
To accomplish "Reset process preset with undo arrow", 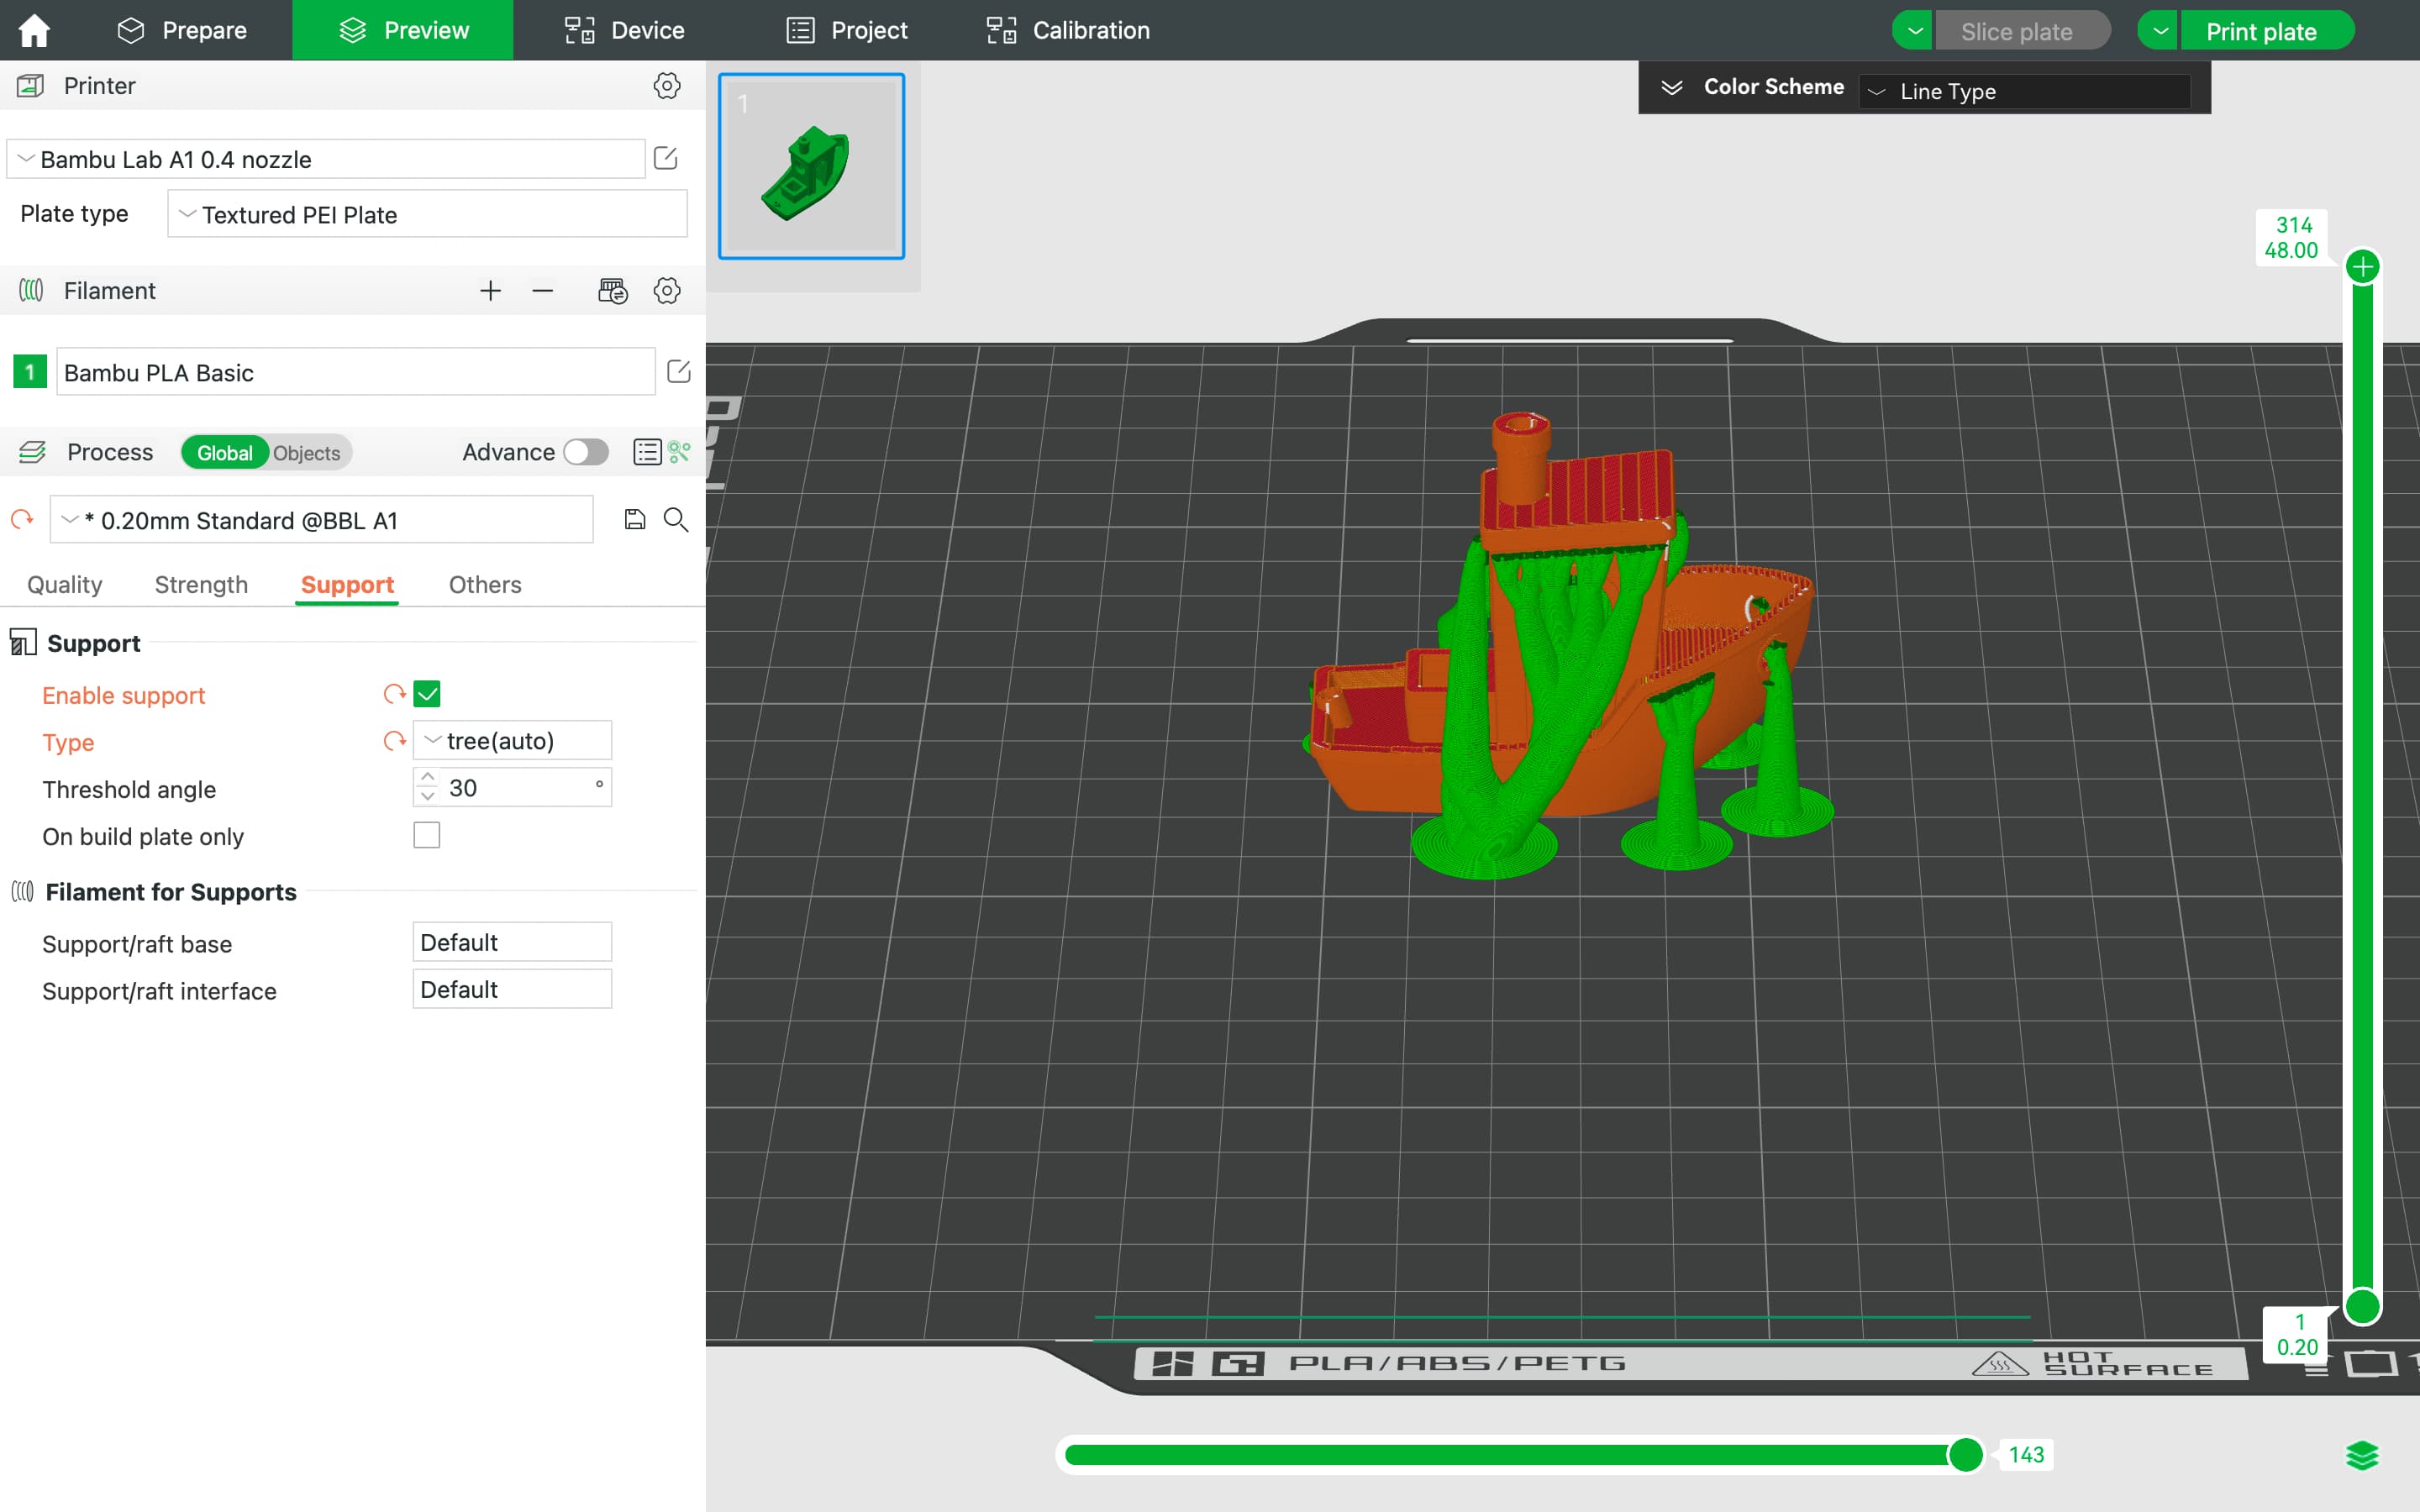I will click(22, 520).
